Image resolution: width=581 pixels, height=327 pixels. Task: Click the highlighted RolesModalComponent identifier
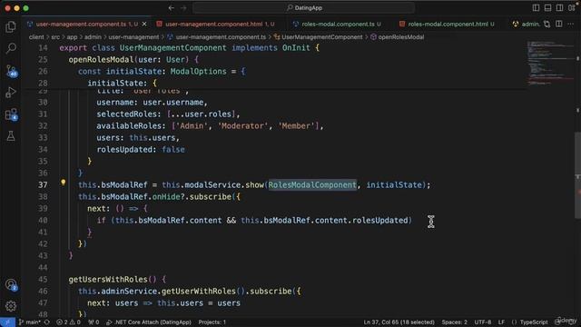click(312, 184)
